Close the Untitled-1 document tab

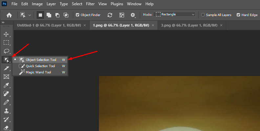pos(85,25)
